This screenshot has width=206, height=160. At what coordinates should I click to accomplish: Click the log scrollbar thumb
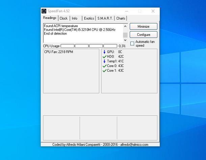tap(125, 35)
